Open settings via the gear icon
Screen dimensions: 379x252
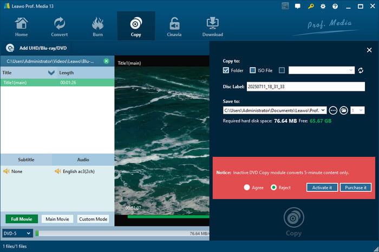click(323, 6)
